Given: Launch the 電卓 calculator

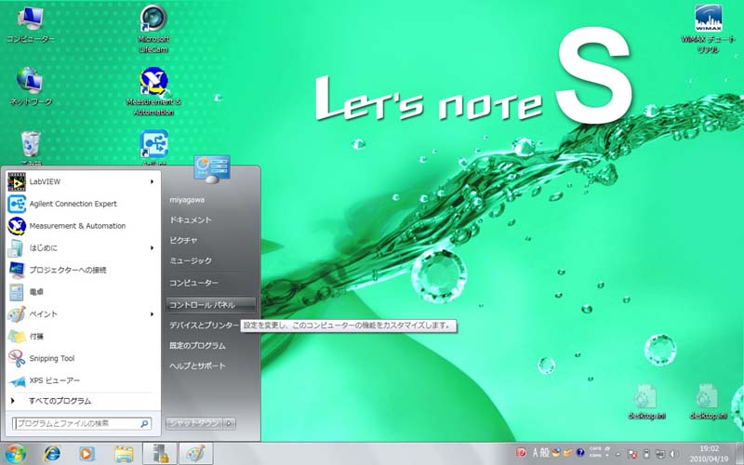Looking at the screenshot, I should click(x=82, y=292).
